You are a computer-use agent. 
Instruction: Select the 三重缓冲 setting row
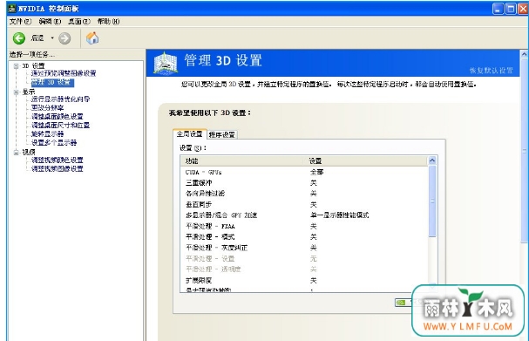coord(304,183)
